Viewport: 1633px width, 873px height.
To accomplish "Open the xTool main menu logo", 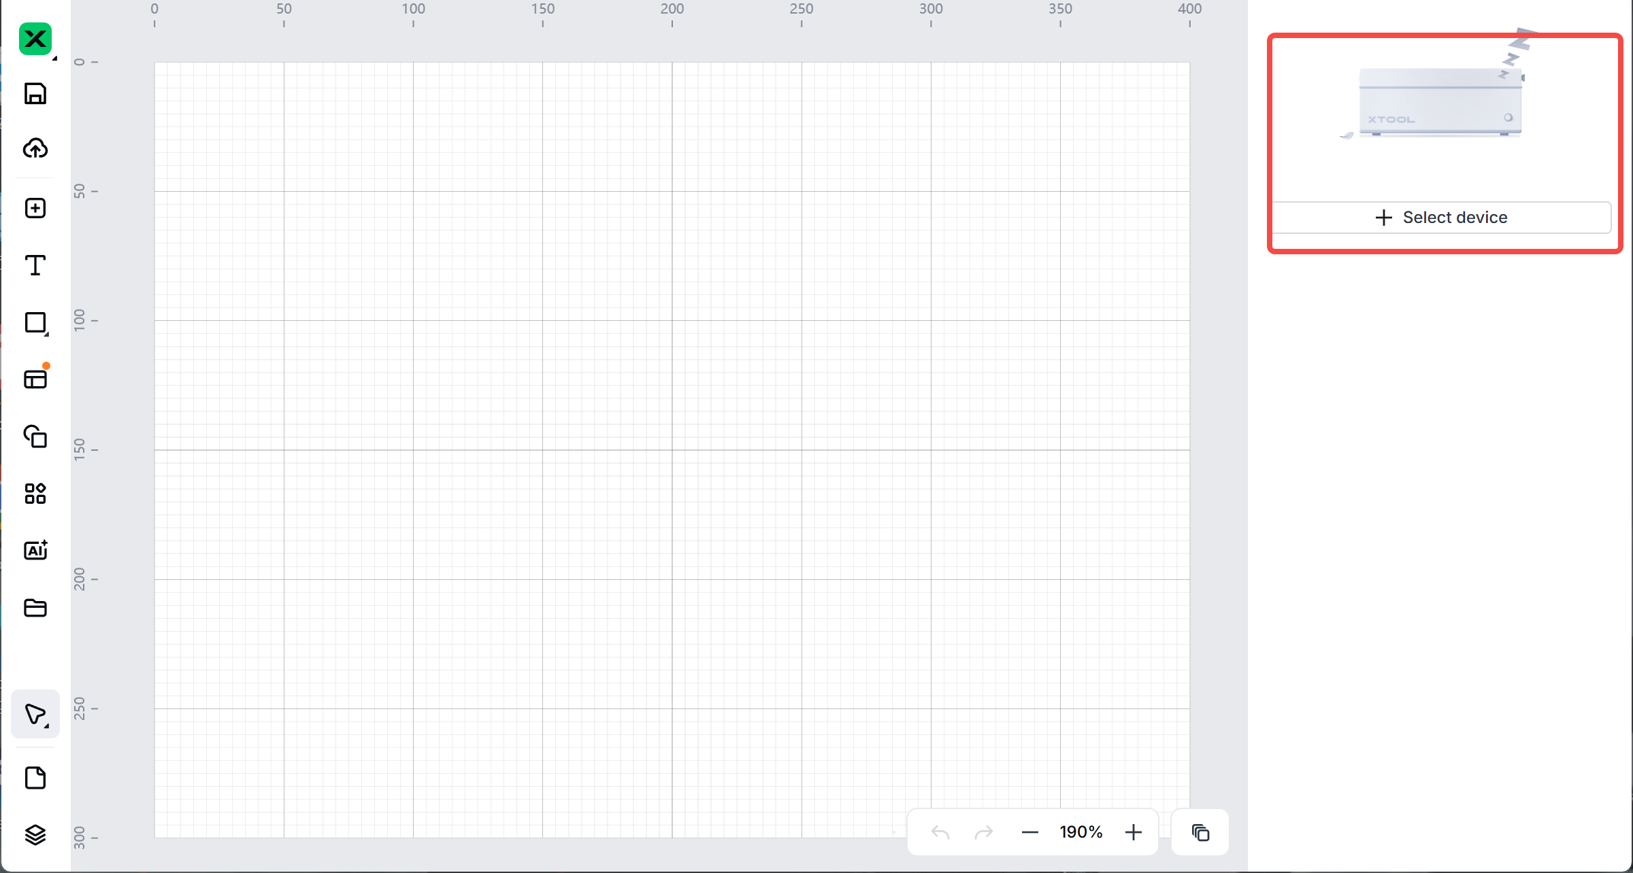I will click(35, 39).
